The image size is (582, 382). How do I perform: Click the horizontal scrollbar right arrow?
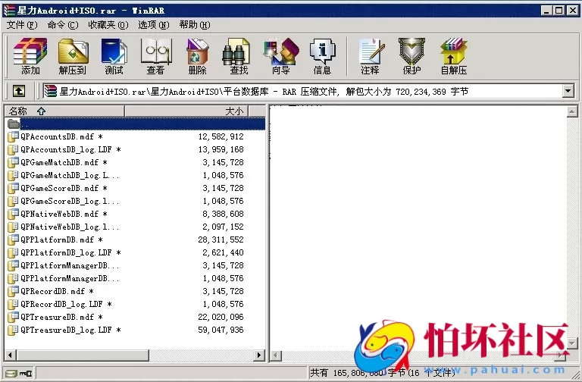coord(258,355)
